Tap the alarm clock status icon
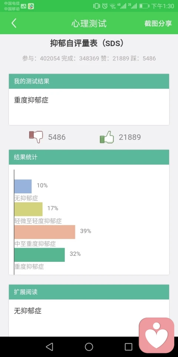The image size is (178, 357). (x=105, y=6)
